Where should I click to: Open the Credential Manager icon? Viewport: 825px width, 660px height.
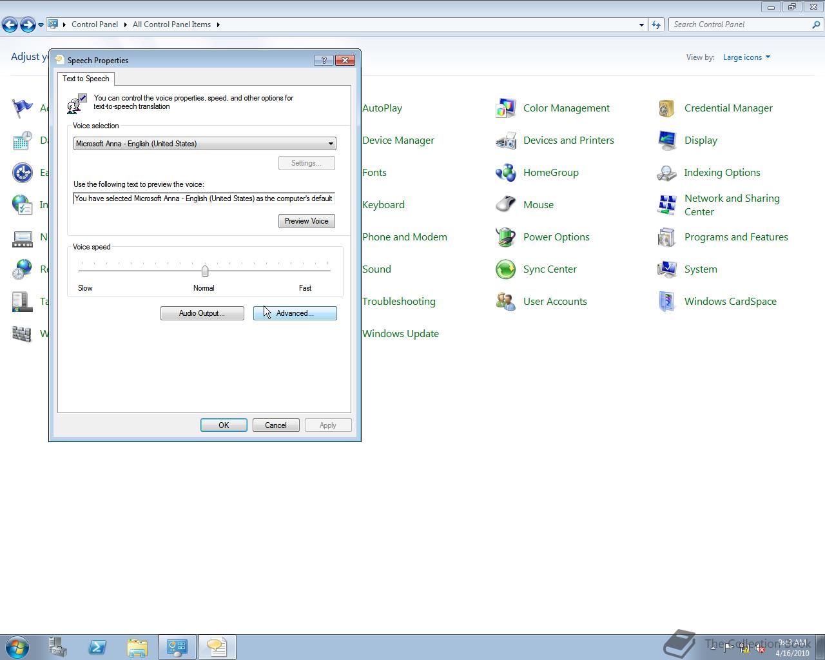(667, 108)
